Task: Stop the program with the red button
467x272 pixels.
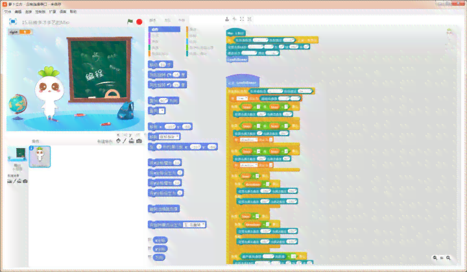Action: [139, 22]
